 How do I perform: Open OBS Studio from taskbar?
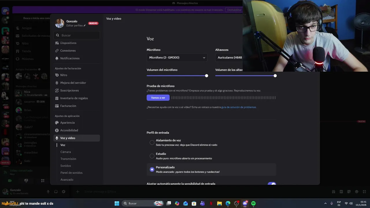[x=236, y=203]
